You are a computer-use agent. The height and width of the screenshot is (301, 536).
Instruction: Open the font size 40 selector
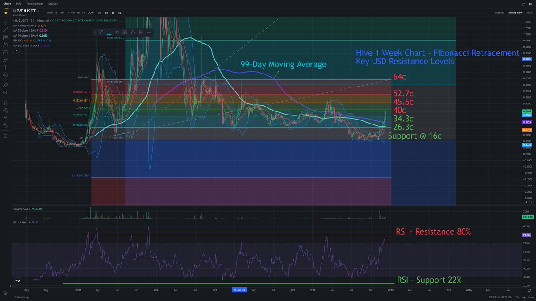pyautogui.click(x=117, y=32)
